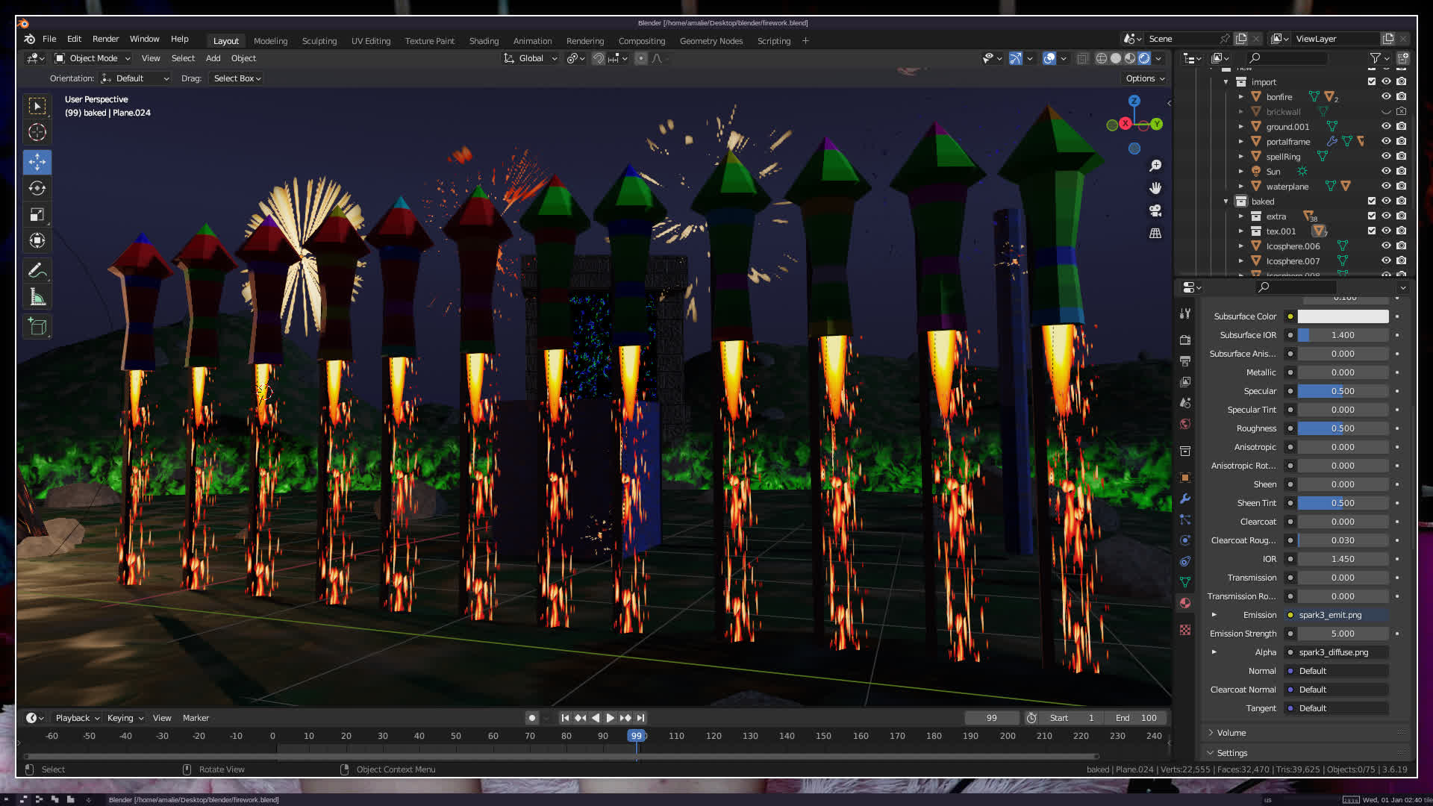The height and width of the screenshot is (806, 1433).
Task: Click the Add Cube tool icon
Action: [x=37, y=327]
